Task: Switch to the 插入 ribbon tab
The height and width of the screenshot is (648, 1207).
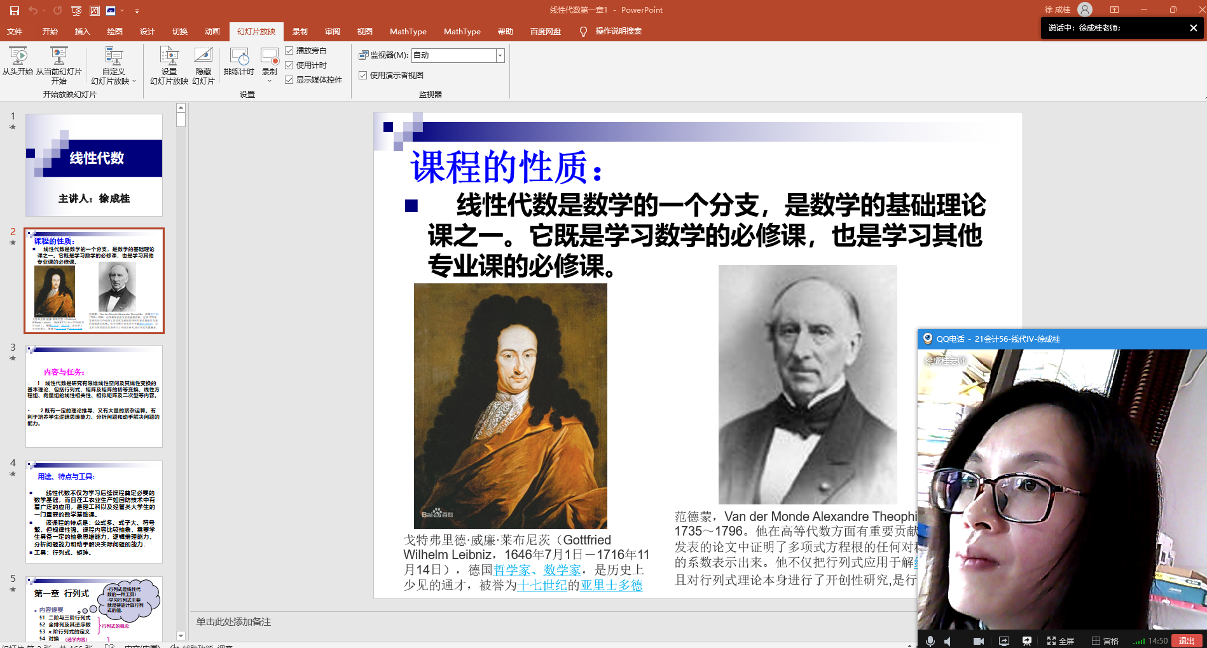Action: coord(82,31)
